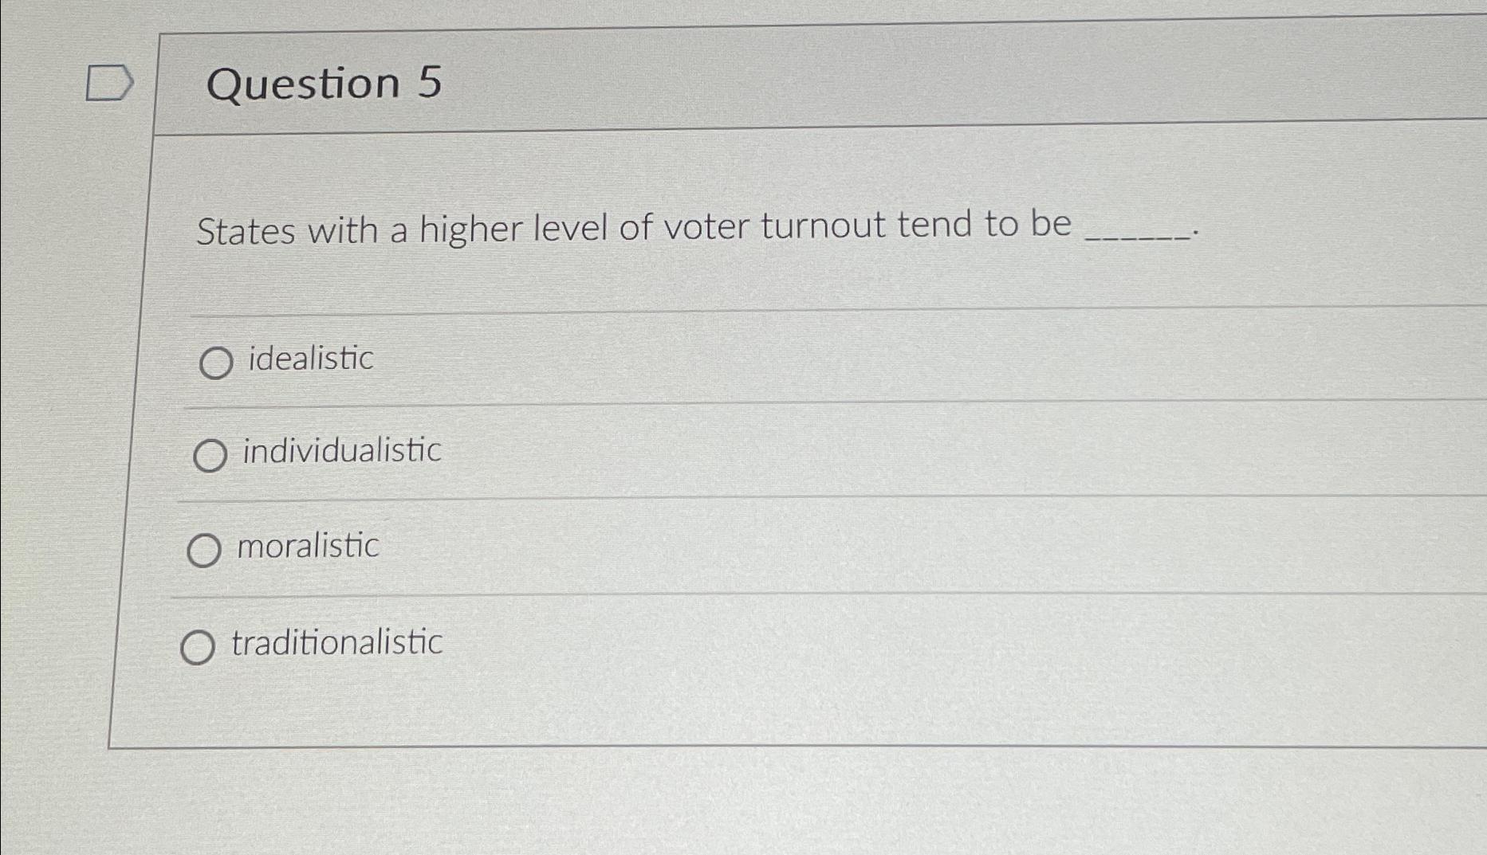Choose the moralistic radio button

pos(203,551)
